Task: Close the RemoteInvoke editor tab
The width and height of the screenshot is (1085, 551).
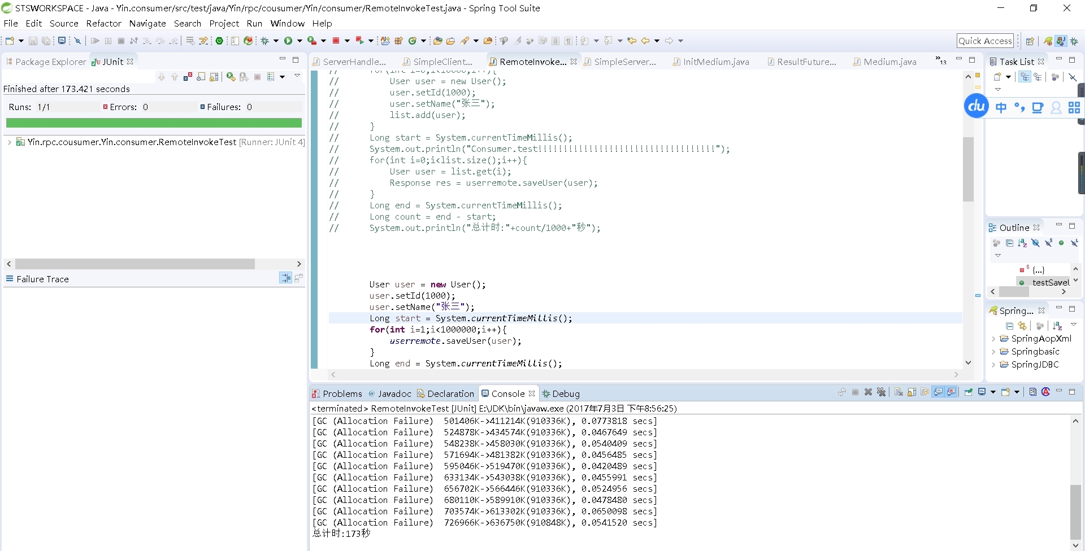Action: 574,62
